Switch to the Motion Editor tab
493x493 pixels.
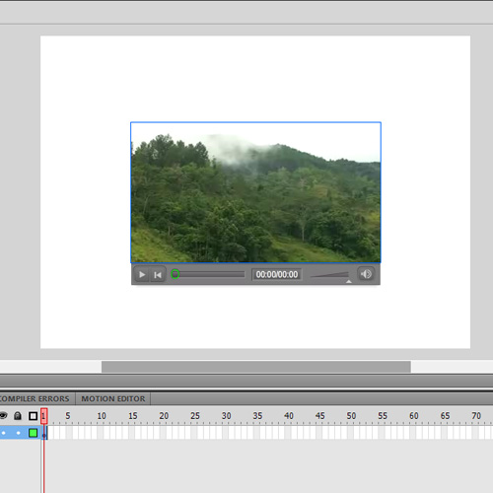coord(113,398)
